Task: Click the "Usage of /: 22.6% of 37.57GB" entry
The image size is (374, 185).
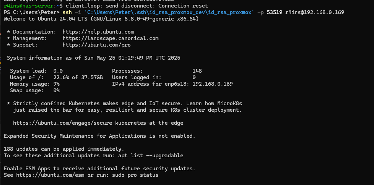Action: (x=56, y=77)
